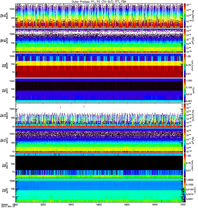Click the '0940' time axis label

(155, 204)
